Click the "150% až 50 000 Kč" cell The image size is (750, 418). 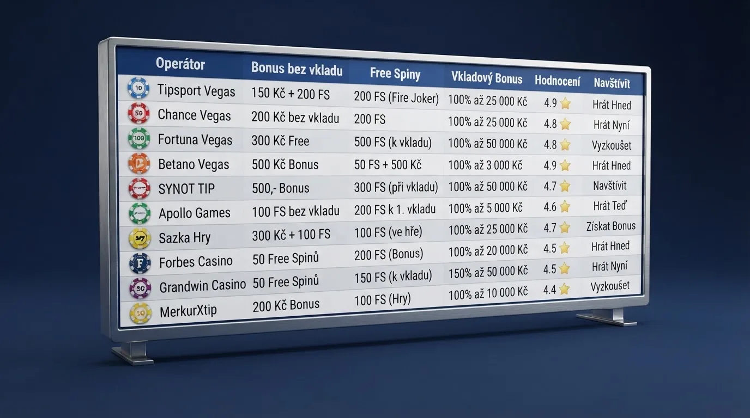coord(488,271)
